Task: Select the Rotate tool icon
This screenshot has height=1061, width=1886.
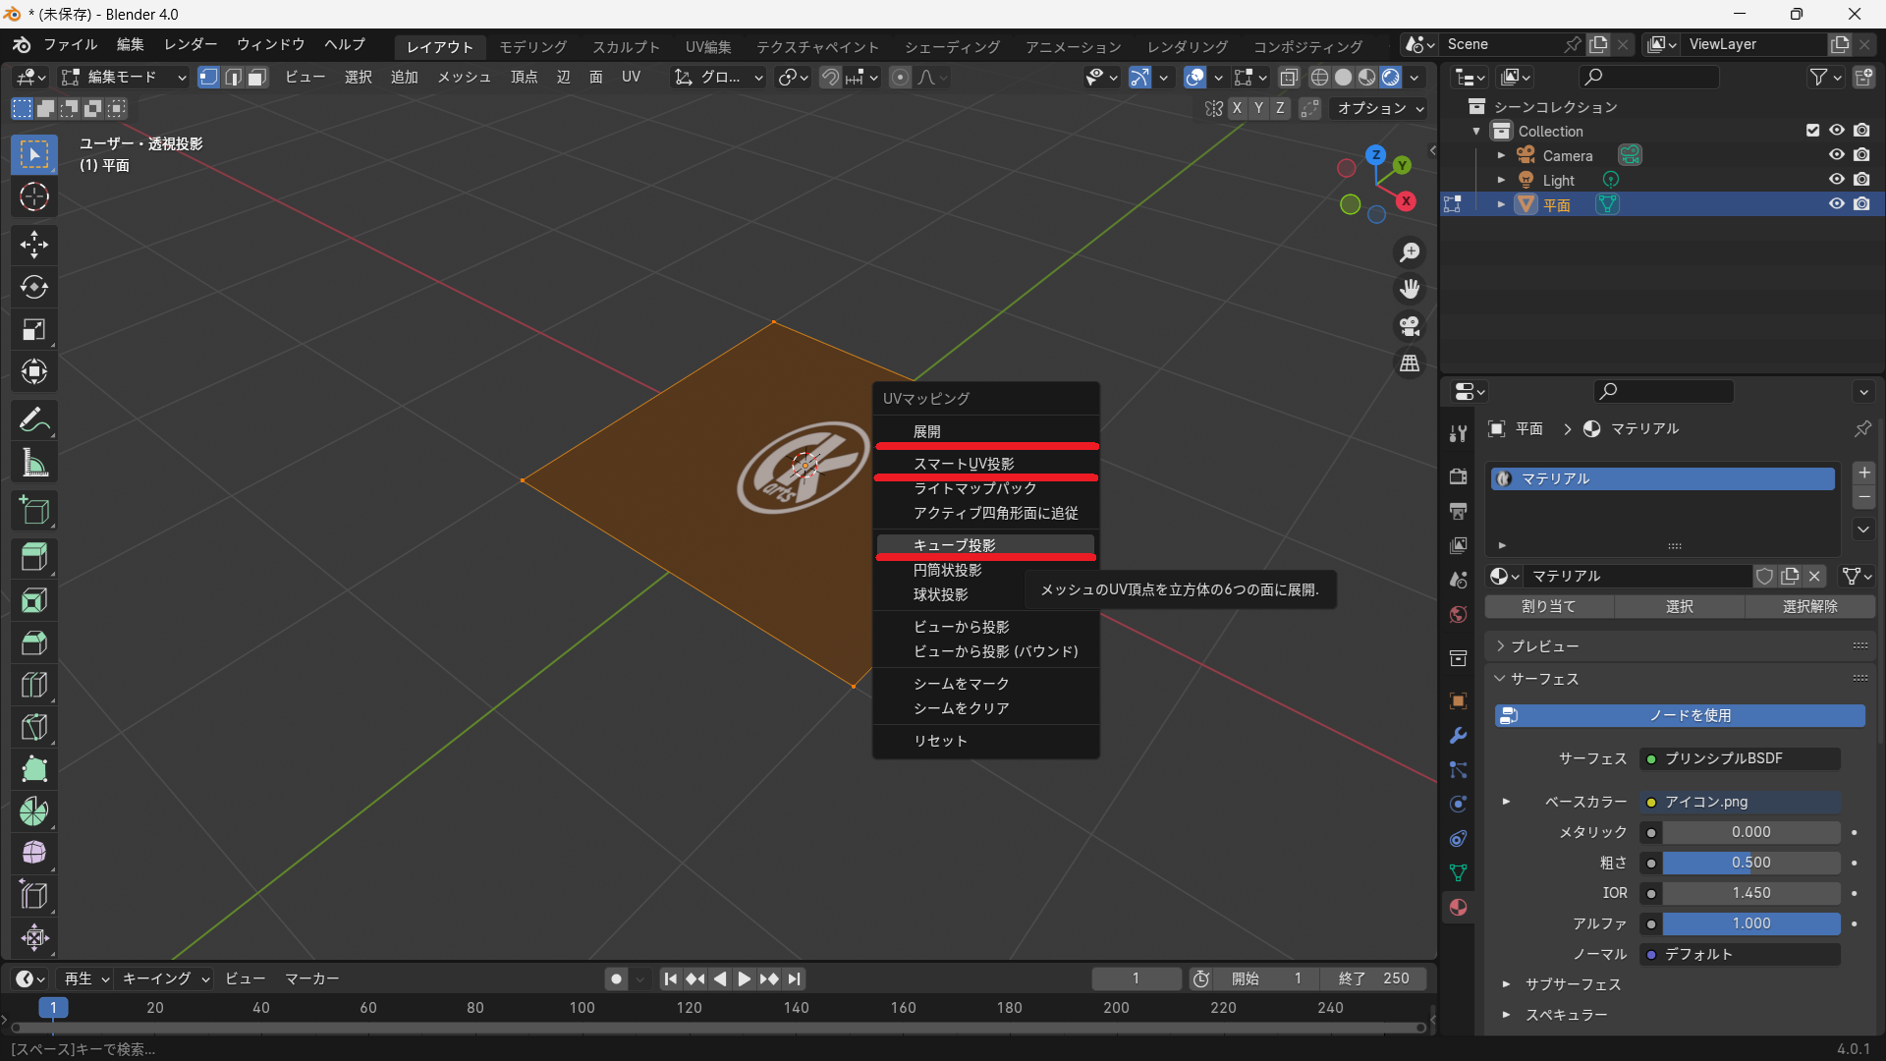Action: coord(34,287)
